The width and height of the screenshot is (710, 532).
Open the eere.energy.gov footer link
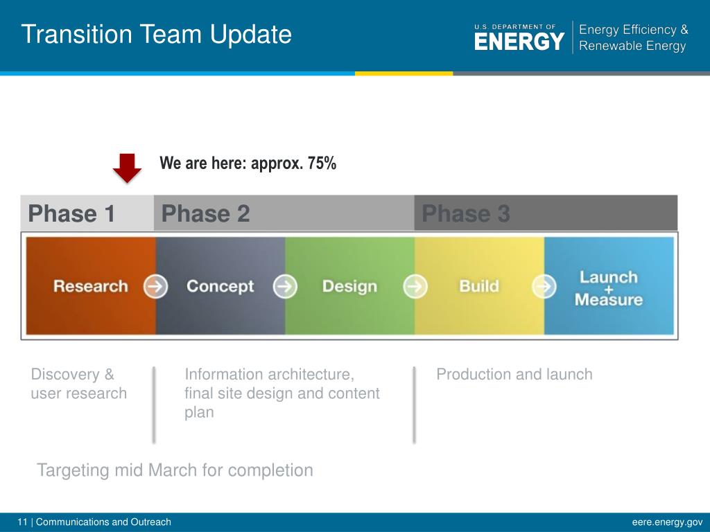(x=668, y=522)
